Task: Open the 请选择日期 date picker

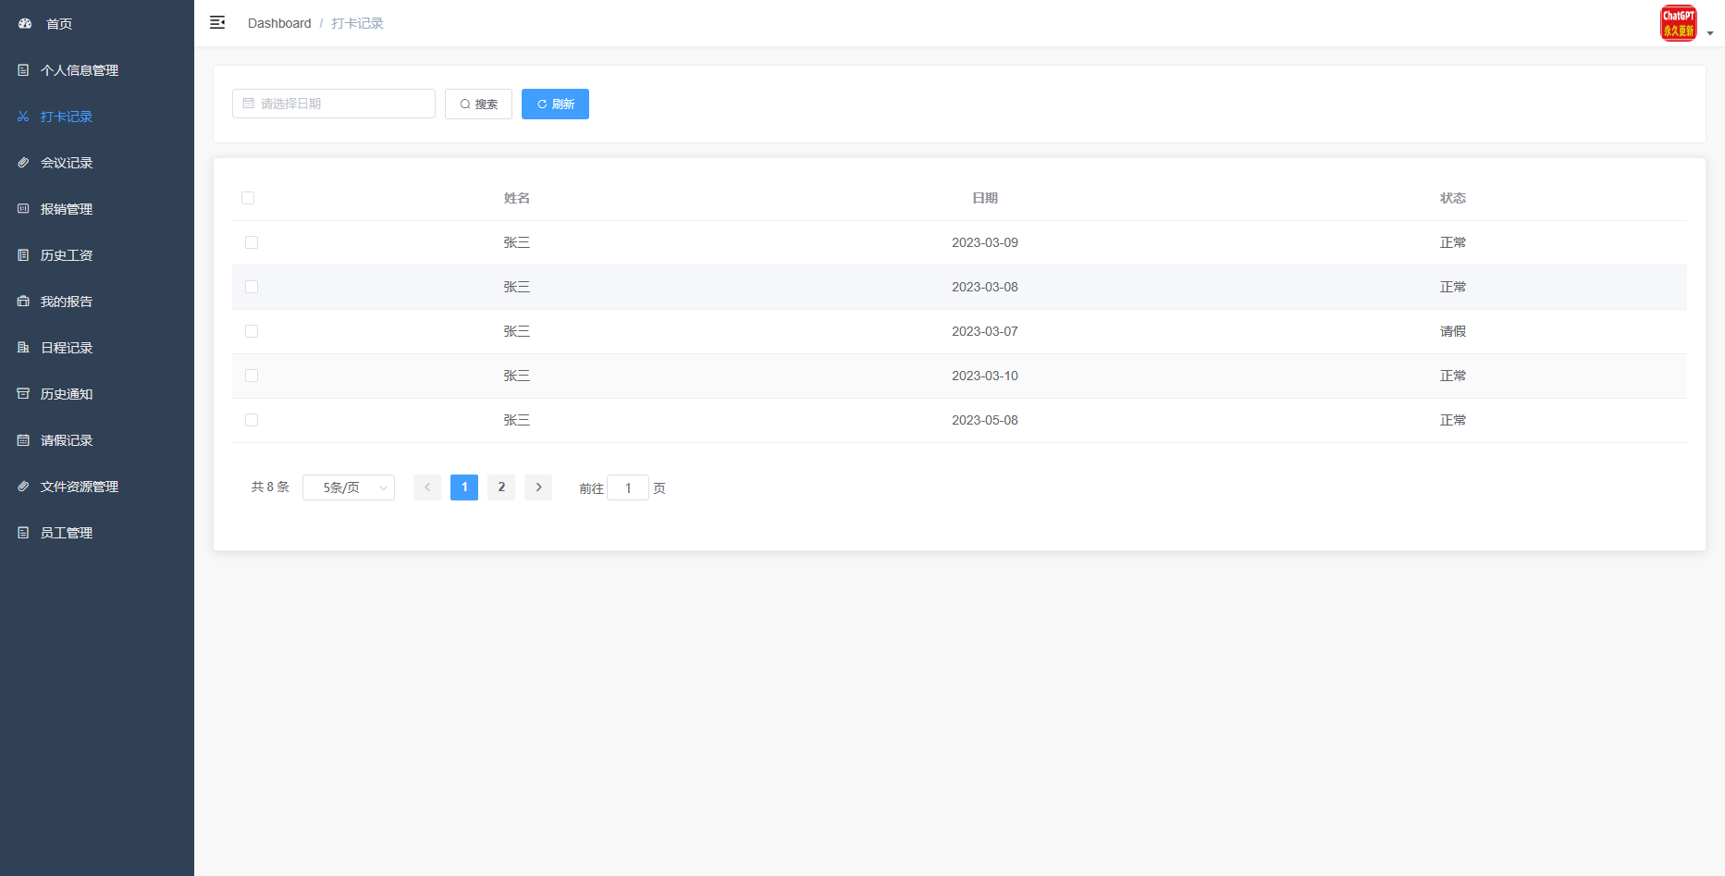Action: (x=334, y=104)
